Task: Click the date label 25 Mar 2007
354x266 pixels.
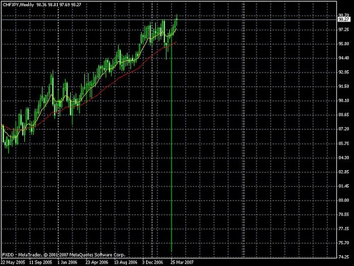Action: click(x=182, y=263)
